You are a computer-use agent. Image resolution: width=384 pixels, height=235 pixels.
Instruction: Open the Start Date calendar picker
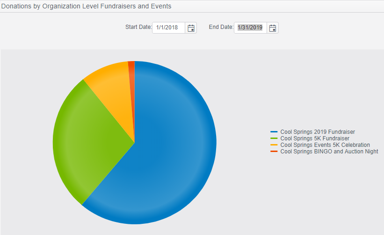[191, 28]
